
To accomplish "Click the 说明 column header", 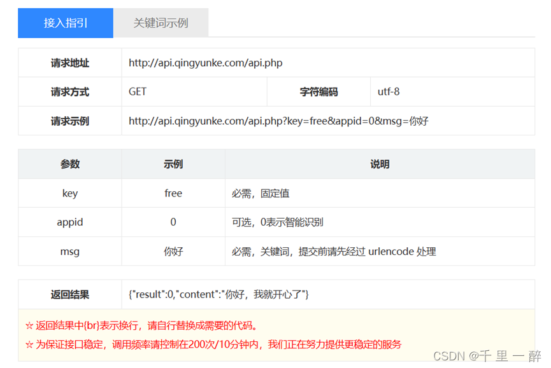I will tap(380, 163).
